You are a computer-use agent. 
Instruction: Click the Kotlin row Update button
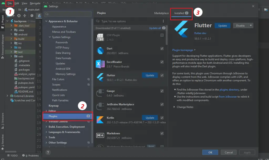[150, 118]
